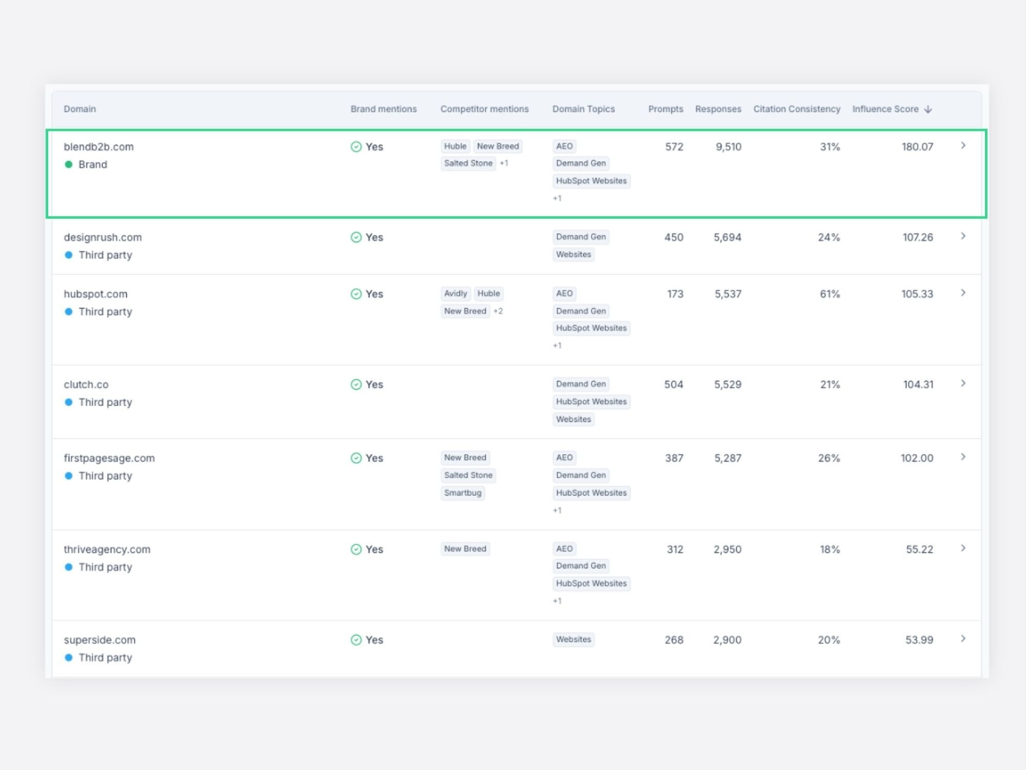Sort by the Citation Consistency column
Screen dimensions: 1026x770
coord(796,109)
